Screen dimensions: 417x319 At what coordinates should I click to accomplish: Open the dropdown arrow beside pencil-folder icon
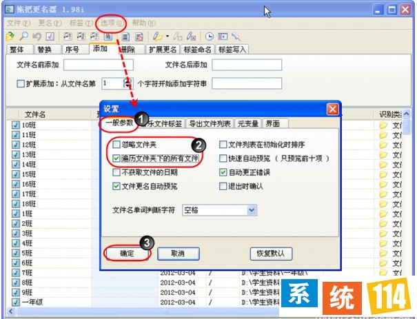167,36
